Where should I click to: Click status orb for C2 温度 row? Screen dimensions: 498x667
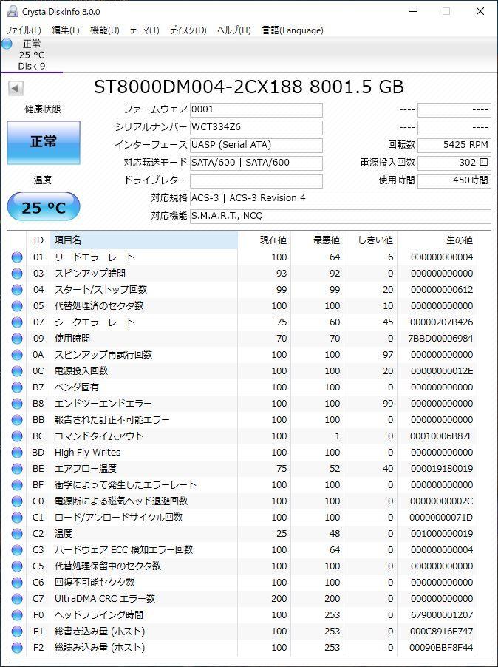17,533
